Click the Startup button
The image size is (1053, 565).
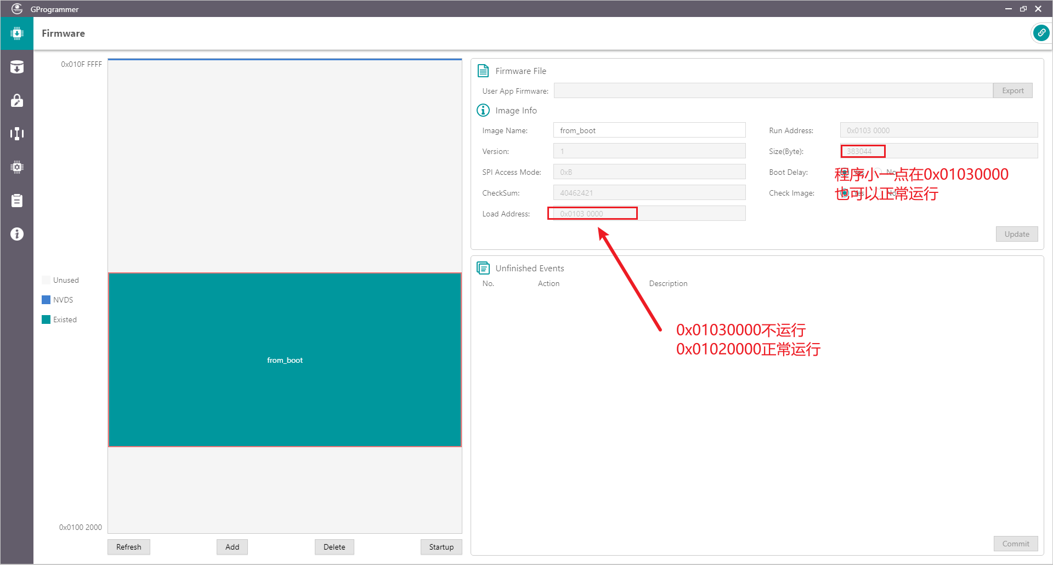[441, 547]
